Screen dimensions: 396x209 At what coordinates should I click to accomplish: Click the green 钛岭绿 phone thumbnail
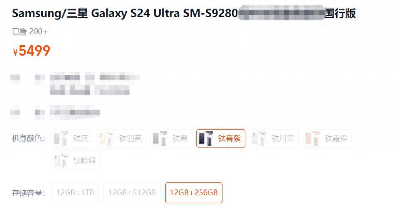(x=61, y=160)
